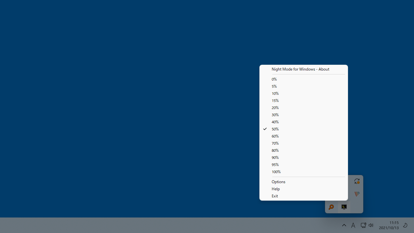Set the dim level to 90%
The image size is (414, 233).
point(303,158)
